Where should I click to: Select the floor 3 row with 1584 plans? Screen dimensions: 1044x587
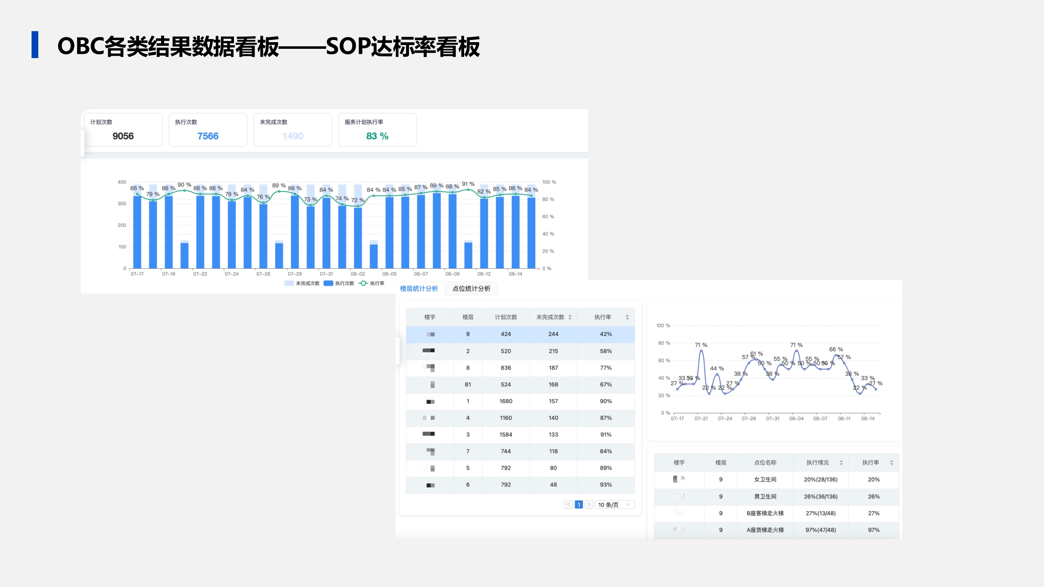[520, 435]
